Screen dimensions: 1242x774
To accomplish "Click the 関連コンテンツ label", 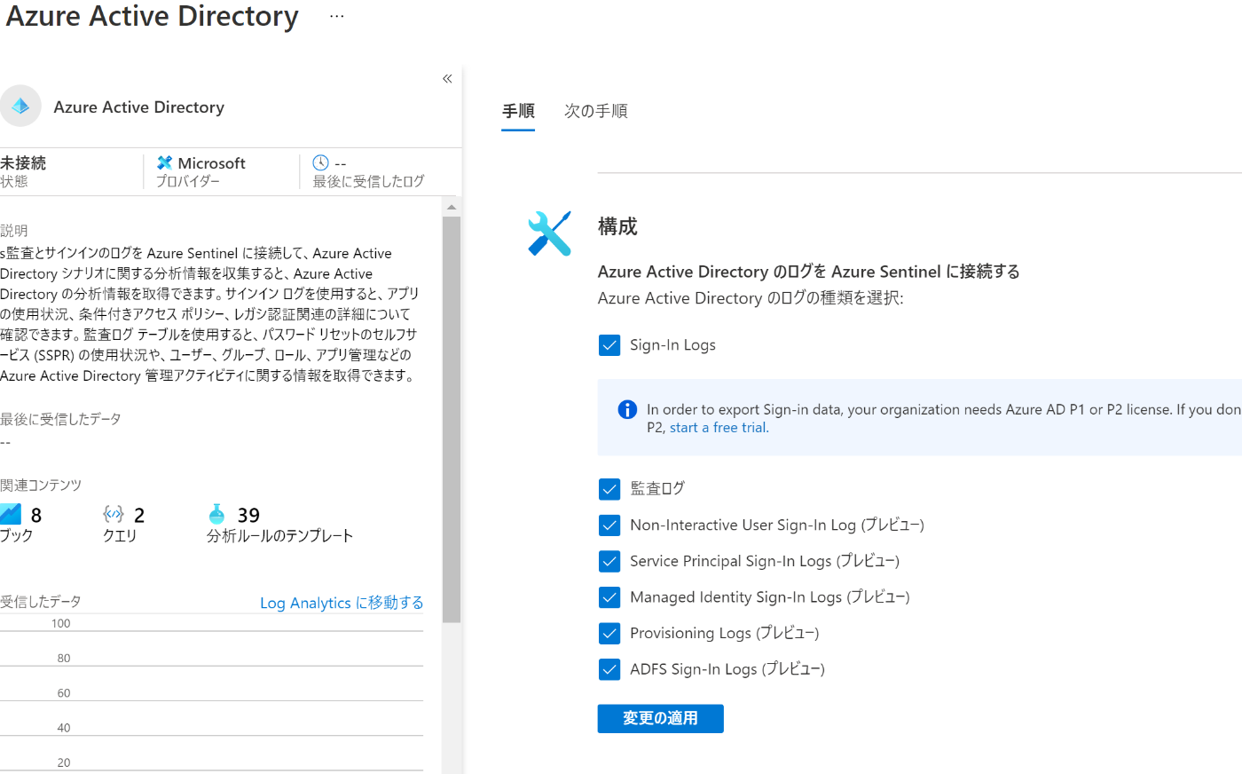I will click(41, 485).
